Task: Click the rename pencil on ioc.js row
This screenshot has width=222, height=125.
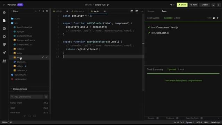Action: (43, 57)
